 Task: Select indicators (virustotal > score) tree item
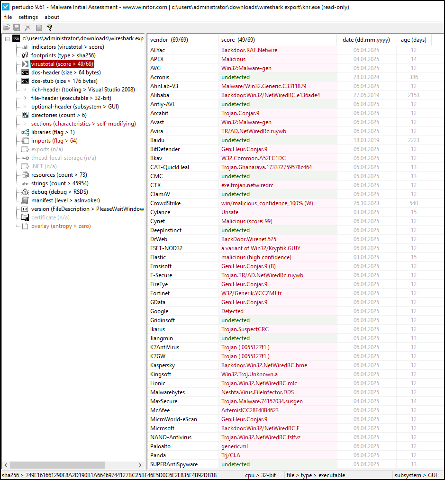click(67, 47)
